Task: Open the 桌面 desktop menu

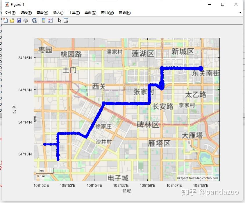Action: click(x=91, y=12)
